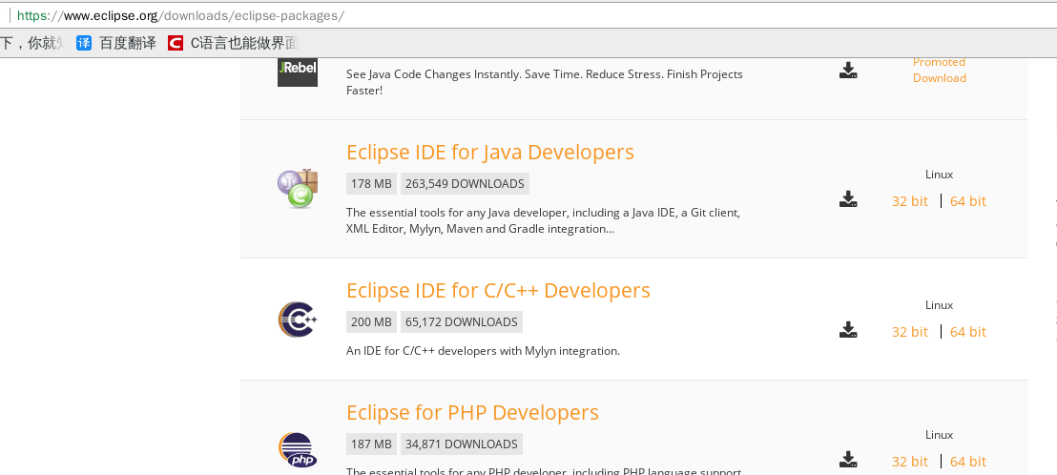Image resolution: width=1057 pixels, height=475 pixels.
Task: Click the JRebel logo icon
Action: 298,72
